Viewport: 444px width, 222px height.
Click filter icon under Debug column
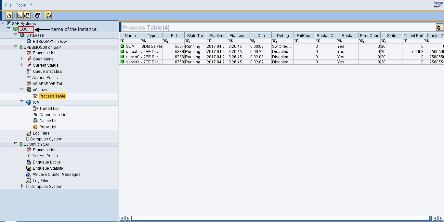274,41
